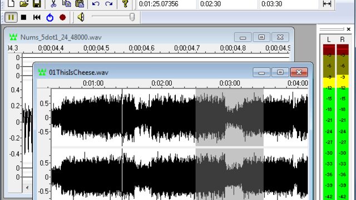Click the 0:00:04.6 mark in the Nums window ruler
This screenshot has height=200, width=356.
tap(141, 48)
